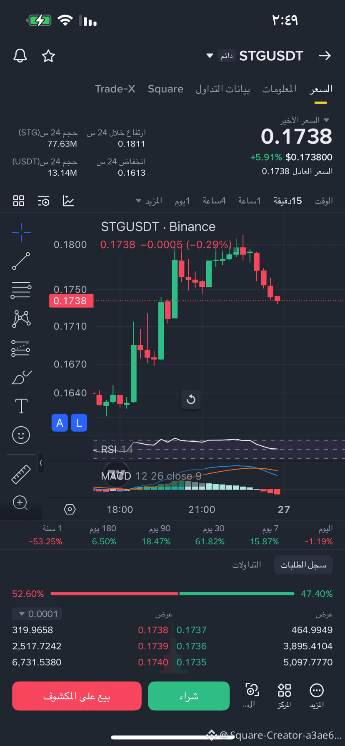Tap ask price 0.1739 in order book
Image resolution: width=345 pixels, height=746 pixels.
tap(153, 646)
